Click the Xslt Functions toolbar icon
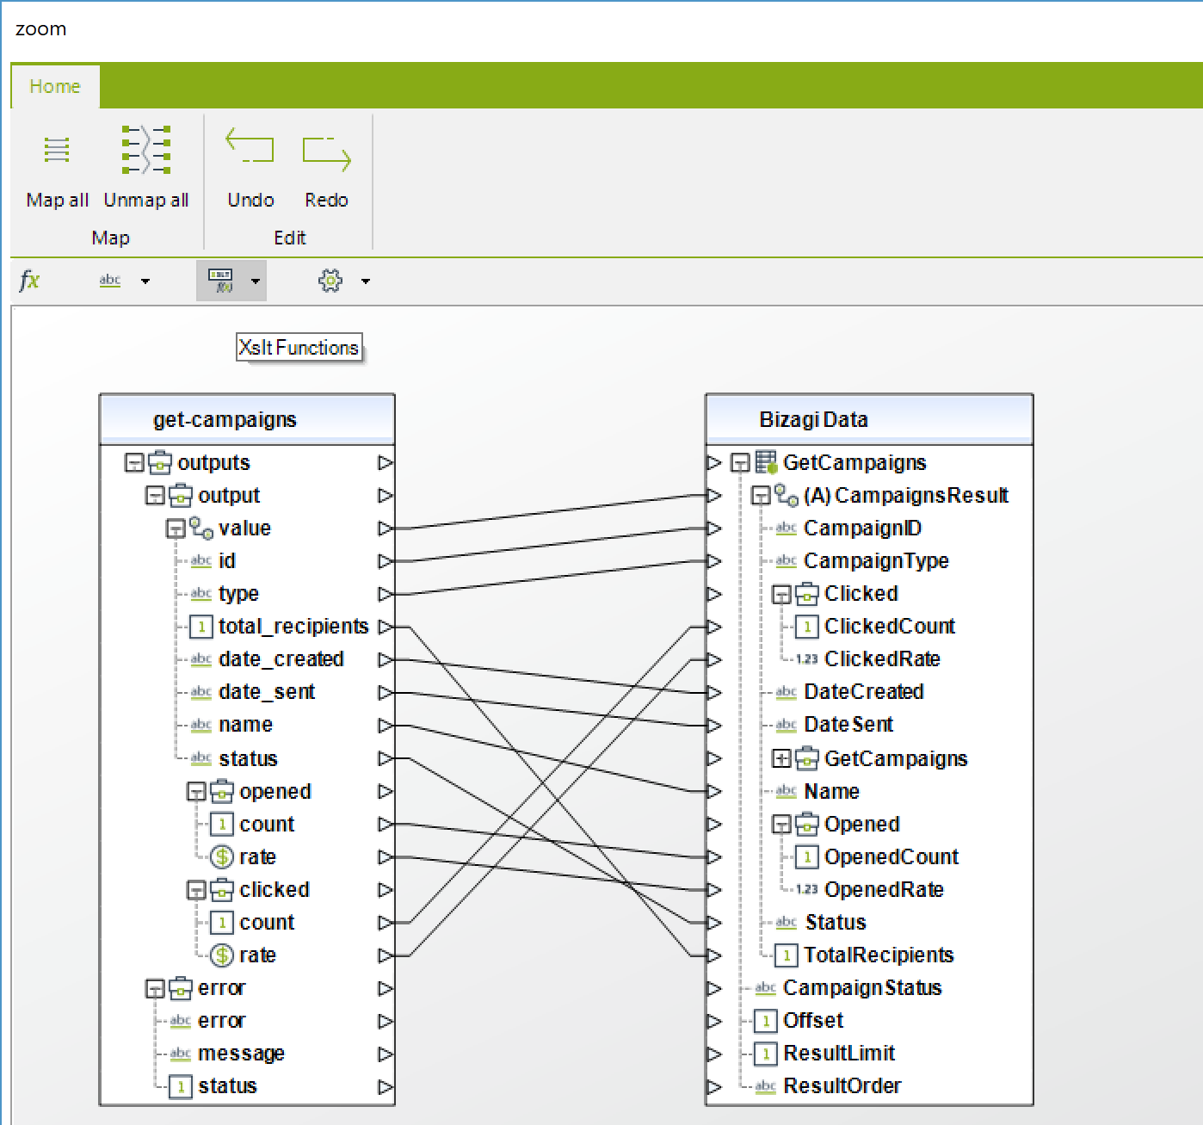The width and height of the screenshot is (1203, 1125). coord(221,281)
